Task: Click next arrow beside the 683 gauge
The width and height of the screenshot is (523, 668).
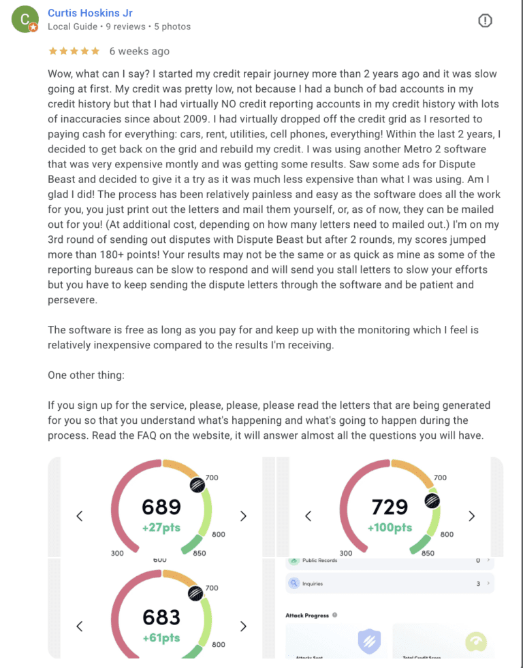Action: pyautogui.click(x=243, y=626)
